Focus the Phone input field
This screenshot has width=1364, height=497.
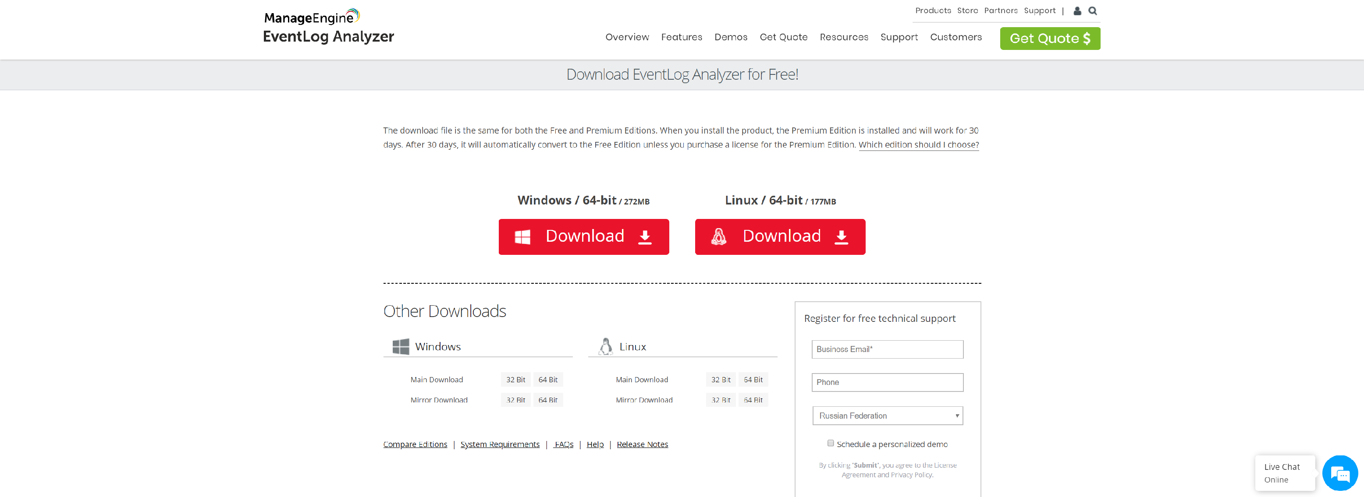coord(887,382)
